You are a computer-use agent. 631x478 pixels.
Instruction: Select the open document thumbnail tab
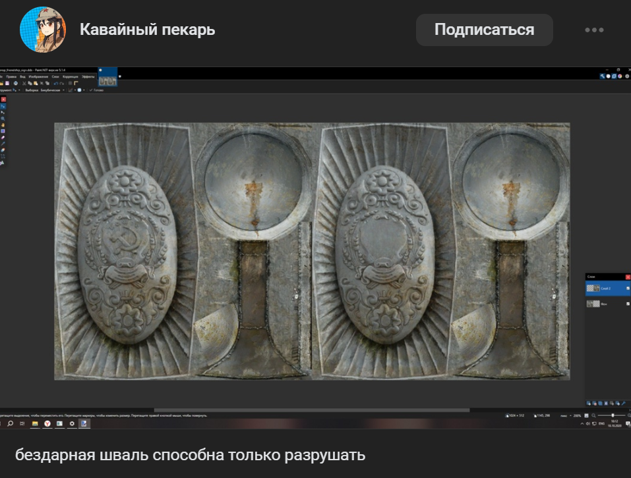(108, 77)
